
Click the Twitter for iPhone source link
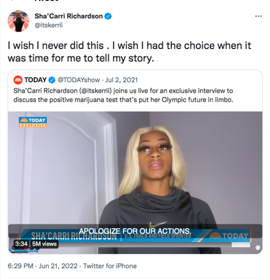click(x=110, y=266)
